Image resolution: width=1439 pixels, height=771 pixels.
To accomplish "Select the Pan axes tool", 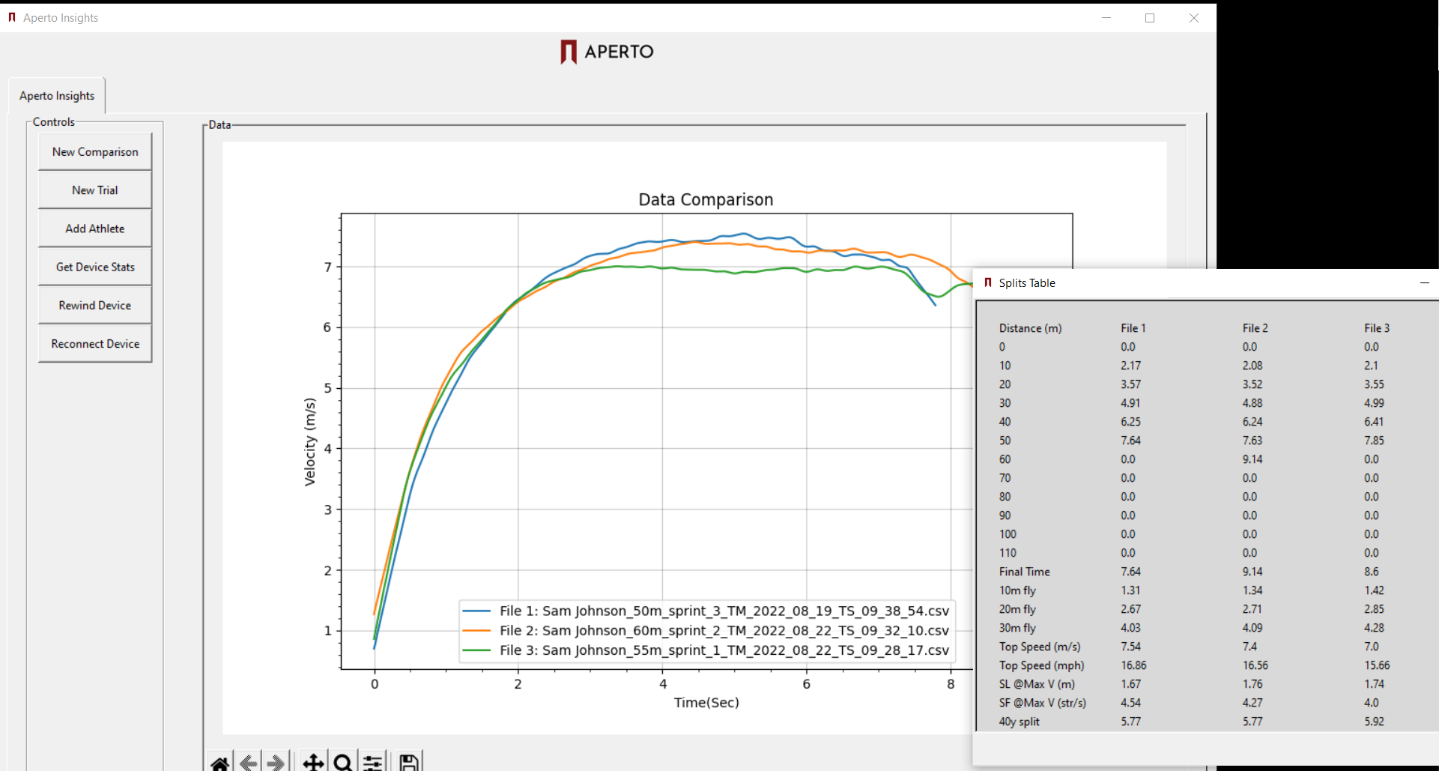I will (x=313, y=763).
